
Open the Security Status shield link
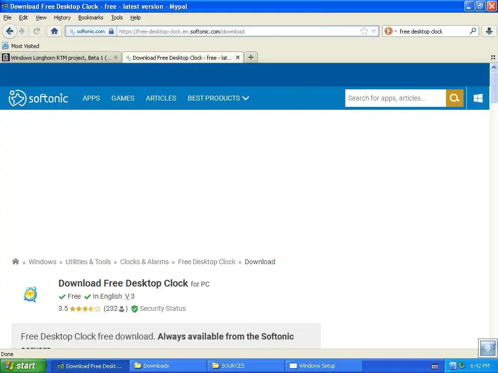click(x=159, y=308)
